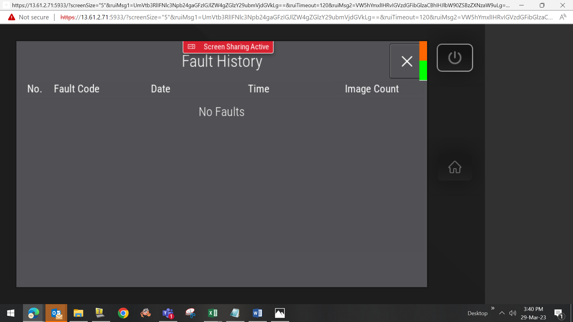Click the green status indicator block
Screen dimensions: 573x322
click(423, 70)
